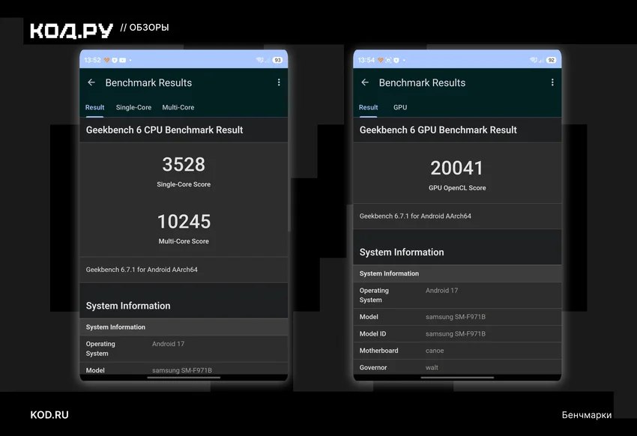Click System Information heading on GPU screen
This screenshot has height=436, width=637.
(402, 252)
